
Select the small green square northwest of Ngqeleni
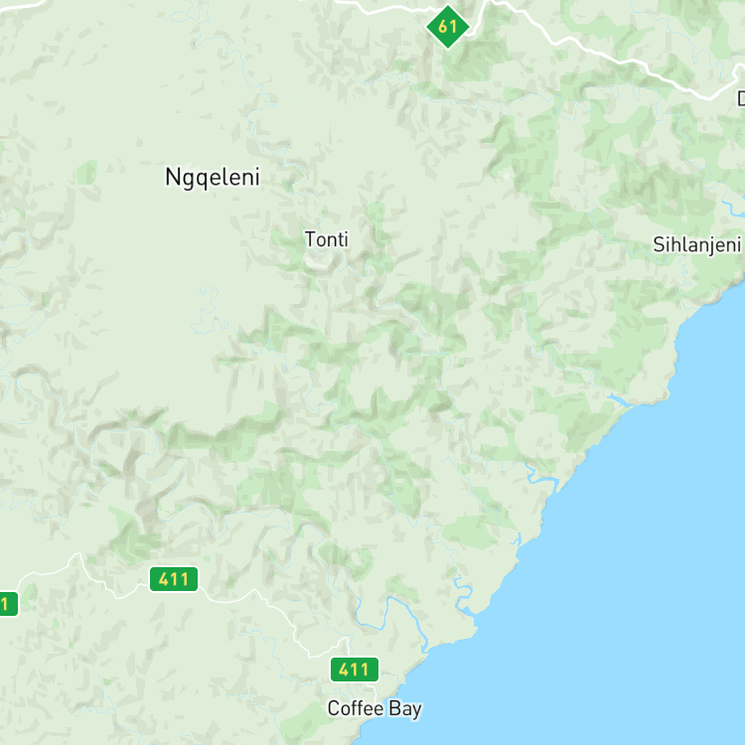(x=86, y=173)
